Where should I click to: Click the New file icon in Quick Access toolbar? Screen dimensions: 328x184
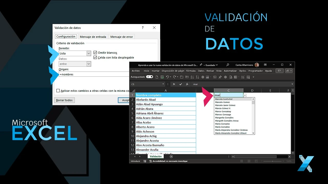pyautogui.click(x=157, y=77)
